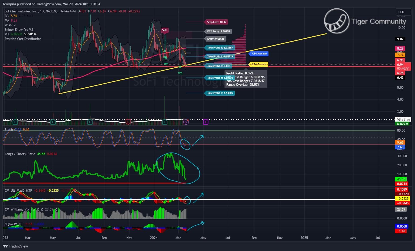Click the 2025 label on time axis
415x251 pixels.
(304, 238)
